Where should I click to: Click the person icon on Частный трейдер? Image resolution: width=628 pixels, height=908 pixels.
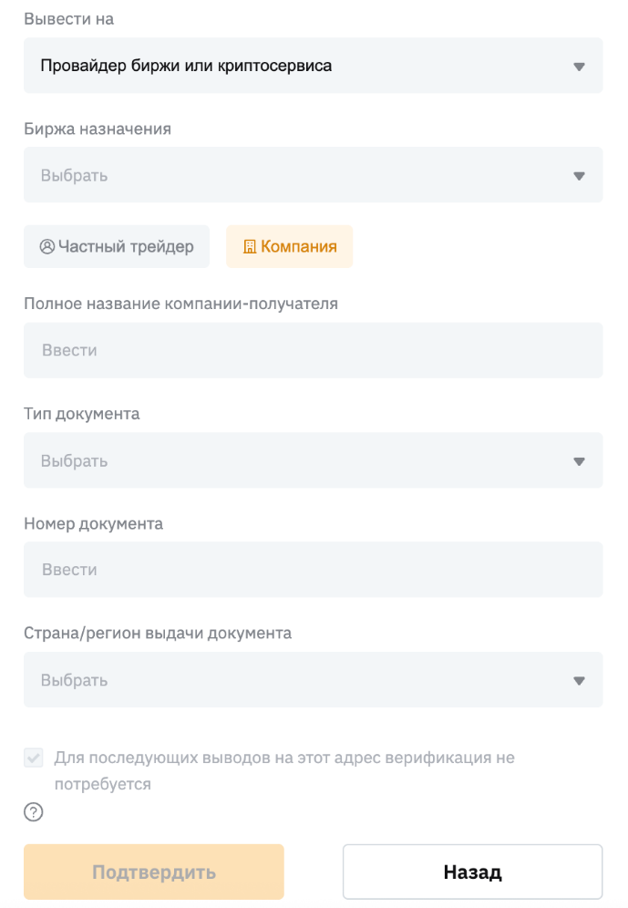(x=47, y=247)
